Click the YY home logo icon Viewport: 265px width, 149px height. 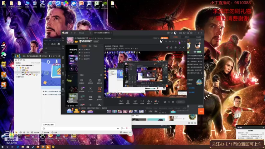tap(18, 56)
